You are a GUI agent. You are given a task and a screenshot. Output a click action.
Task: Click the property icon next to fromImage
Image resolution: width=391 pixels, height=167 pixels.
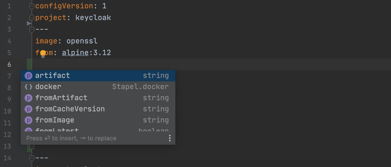click(x=28, y=120)
